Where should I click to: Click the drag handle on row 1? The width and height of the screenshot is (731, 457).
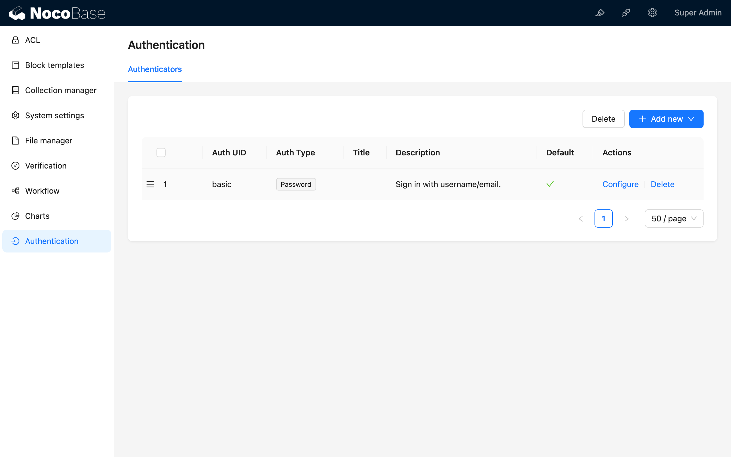click(150, 185)
